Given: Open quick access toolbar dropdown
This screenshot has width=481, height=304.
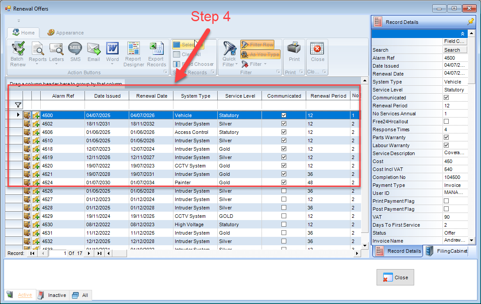Looking at the screenshot, I should [x=19, y=21].
